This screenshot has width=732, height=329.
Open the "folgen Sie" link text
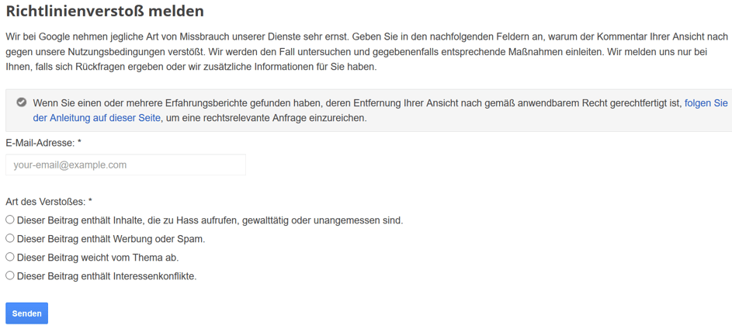[706, 102]
